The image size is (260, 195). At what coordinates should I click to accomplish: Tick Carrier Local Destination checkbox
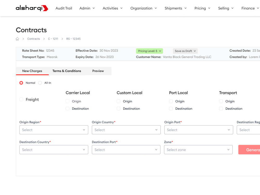pos(68,109)
